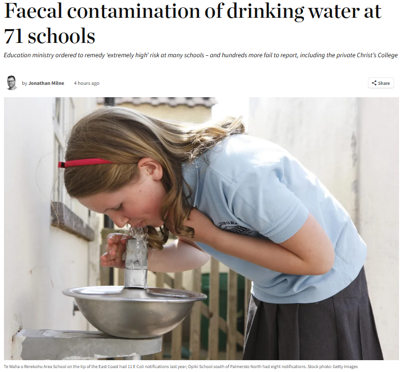Click '71 schools' in the headline

49,36
